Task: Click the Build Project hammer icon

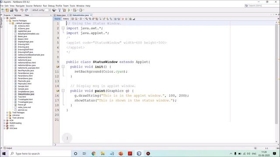Action: (x=59, y=10)
